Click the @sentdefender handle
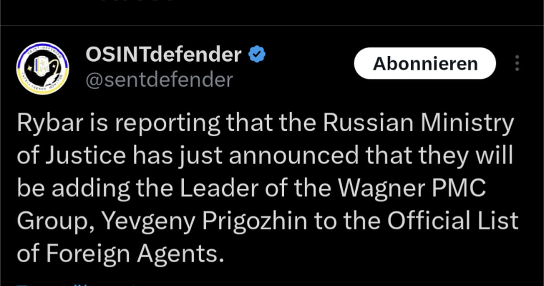 point(159,80)
